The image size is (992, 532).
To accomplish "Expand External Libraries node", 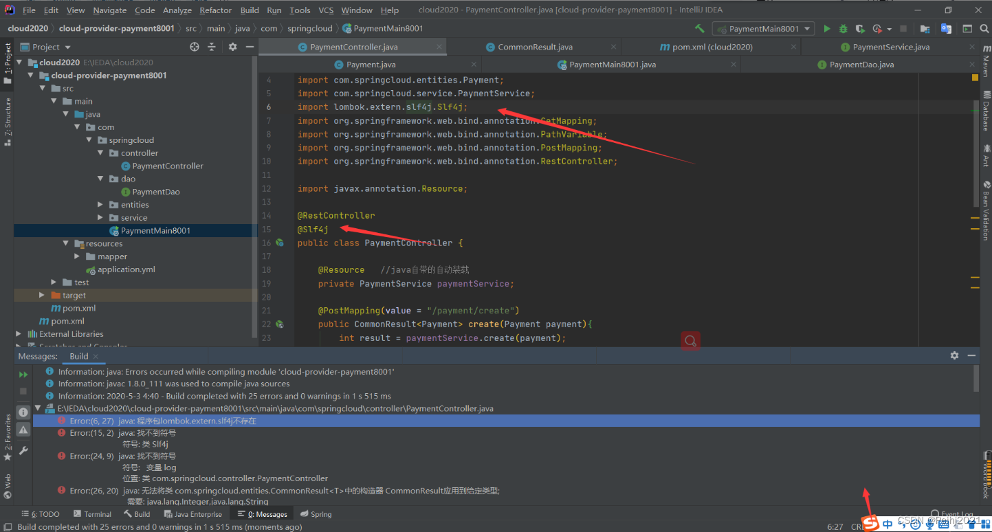I will coord(19,334).
